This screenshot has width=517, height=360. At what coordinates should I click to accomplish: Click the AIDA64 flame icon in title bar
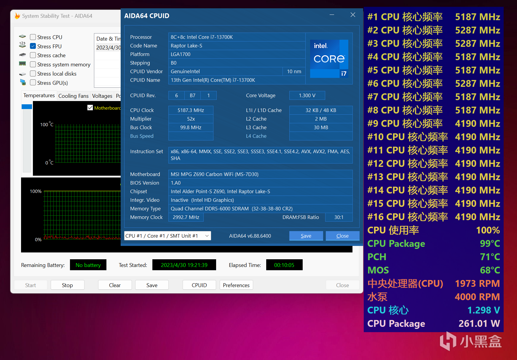pyautogui.click(x=17, y=16)
